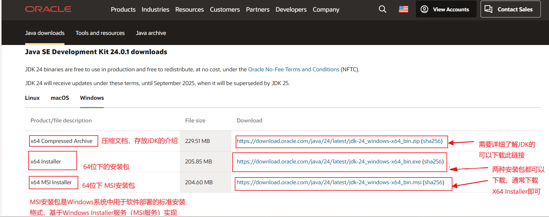Open sha256 link for the zip file
This screenshot has width=549, height=217.
point(431,141)
